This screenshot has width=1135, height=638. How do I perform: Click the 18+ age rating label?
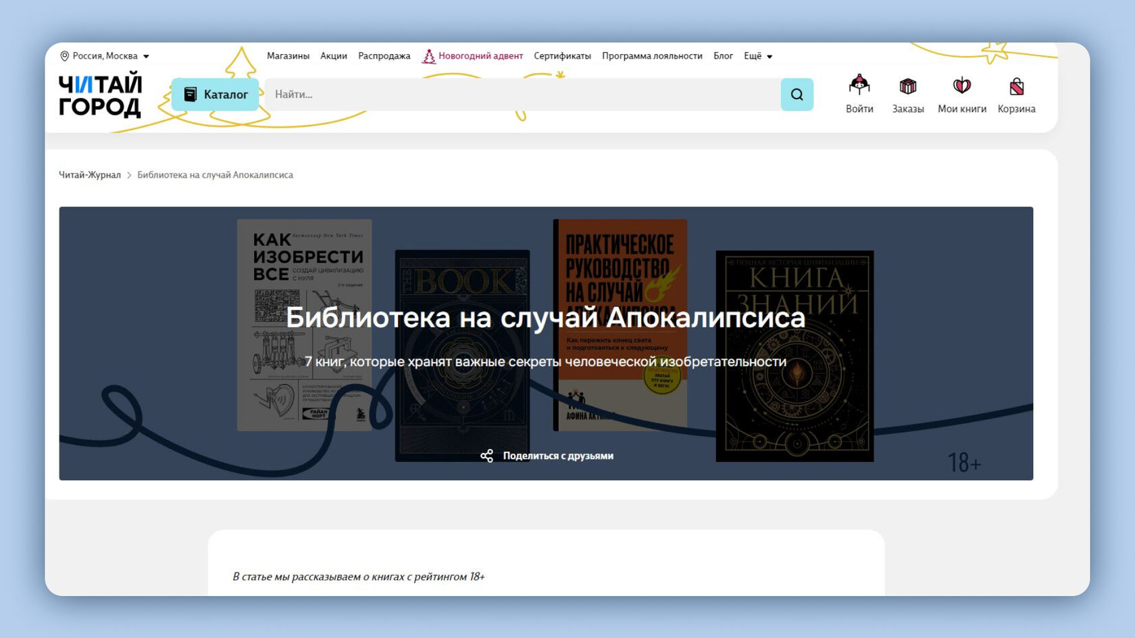click(964, 462)
